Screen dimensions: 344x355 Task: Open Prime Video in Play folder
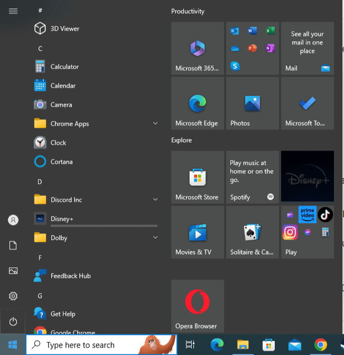(308, 214)
